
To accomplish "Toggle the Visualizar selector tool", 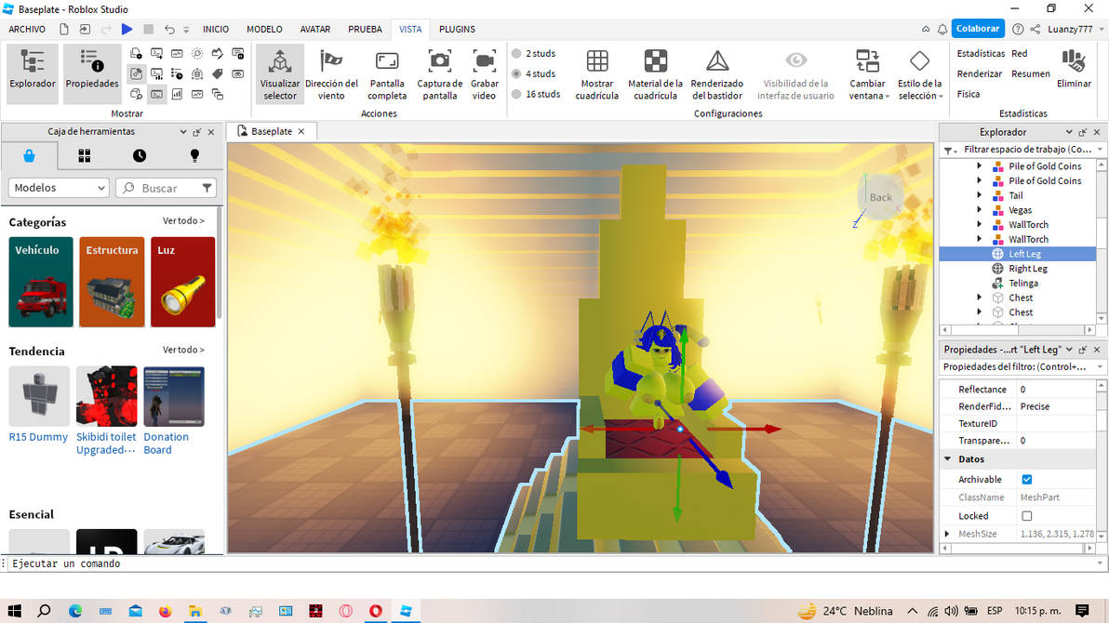I will pyautogui.click(x=280, y=63).
